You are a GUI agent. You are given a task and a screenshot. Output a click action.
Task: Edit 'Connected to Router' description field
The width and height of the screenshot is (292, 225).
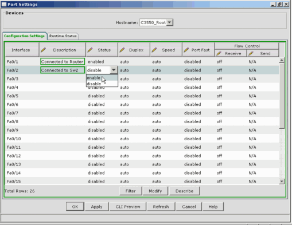click(x=63, y=62)
